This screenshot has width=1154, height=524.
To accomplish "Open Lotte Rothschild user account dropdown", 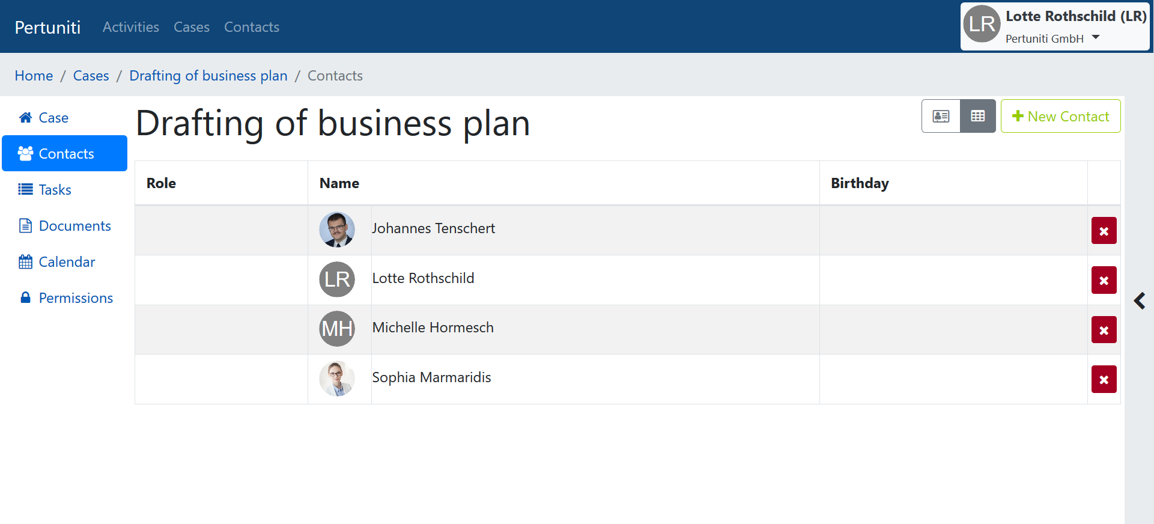I will pos(1054,27).
